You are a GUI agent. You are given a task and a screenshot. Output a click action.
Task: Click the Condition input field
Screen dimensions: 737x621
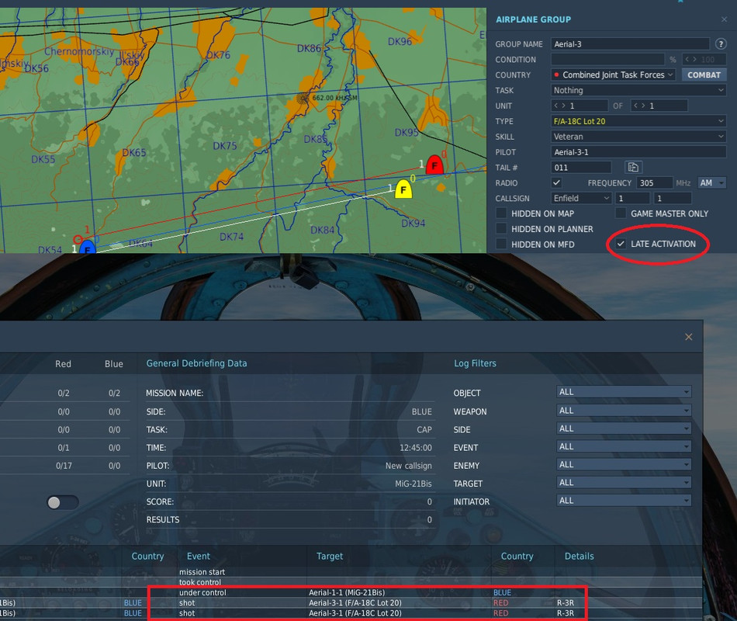coord(607,59)
